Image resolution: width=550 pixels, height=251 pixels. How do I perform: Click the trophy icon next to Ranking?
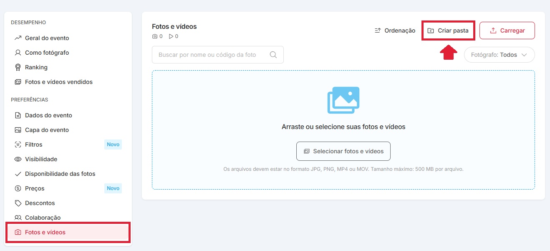(x=18, y=67)
